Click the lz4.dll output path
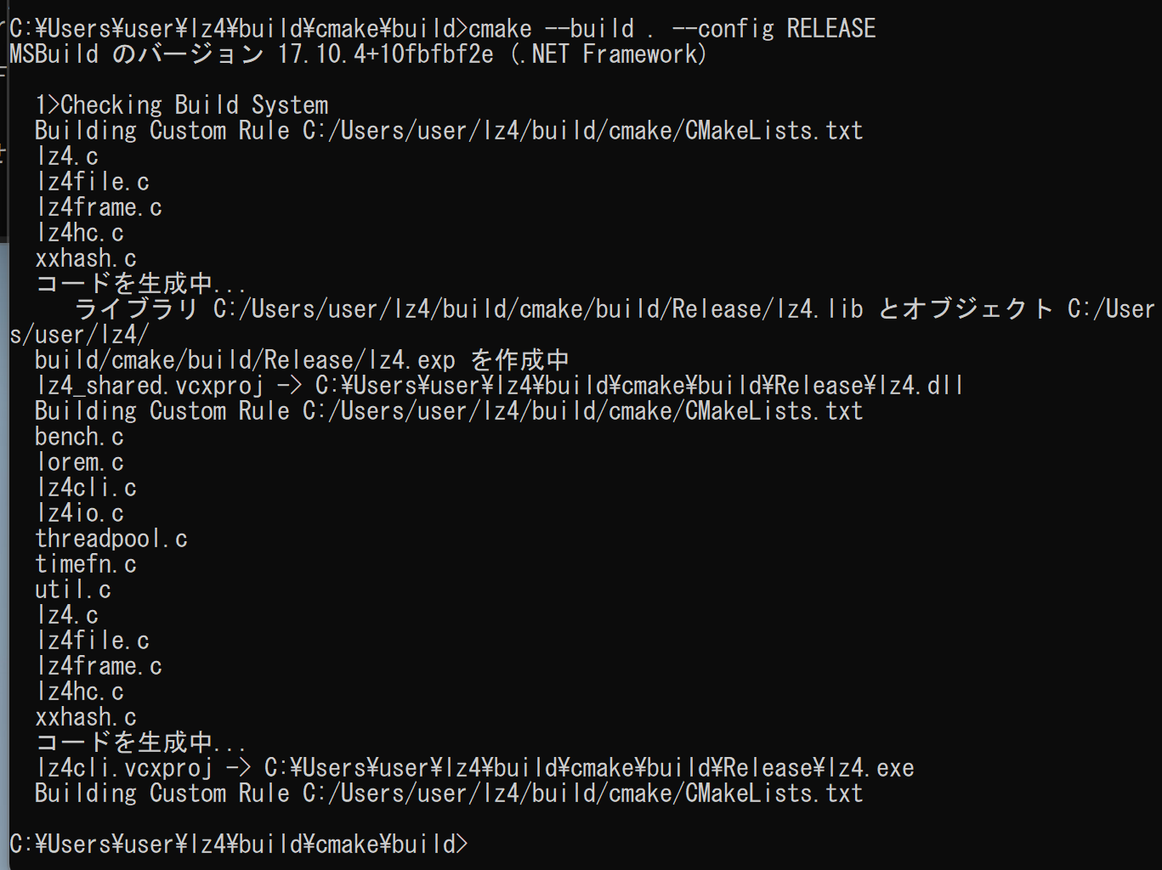Screen dimensions: 1162x870 pyautogui.click(x=639, y=385)
